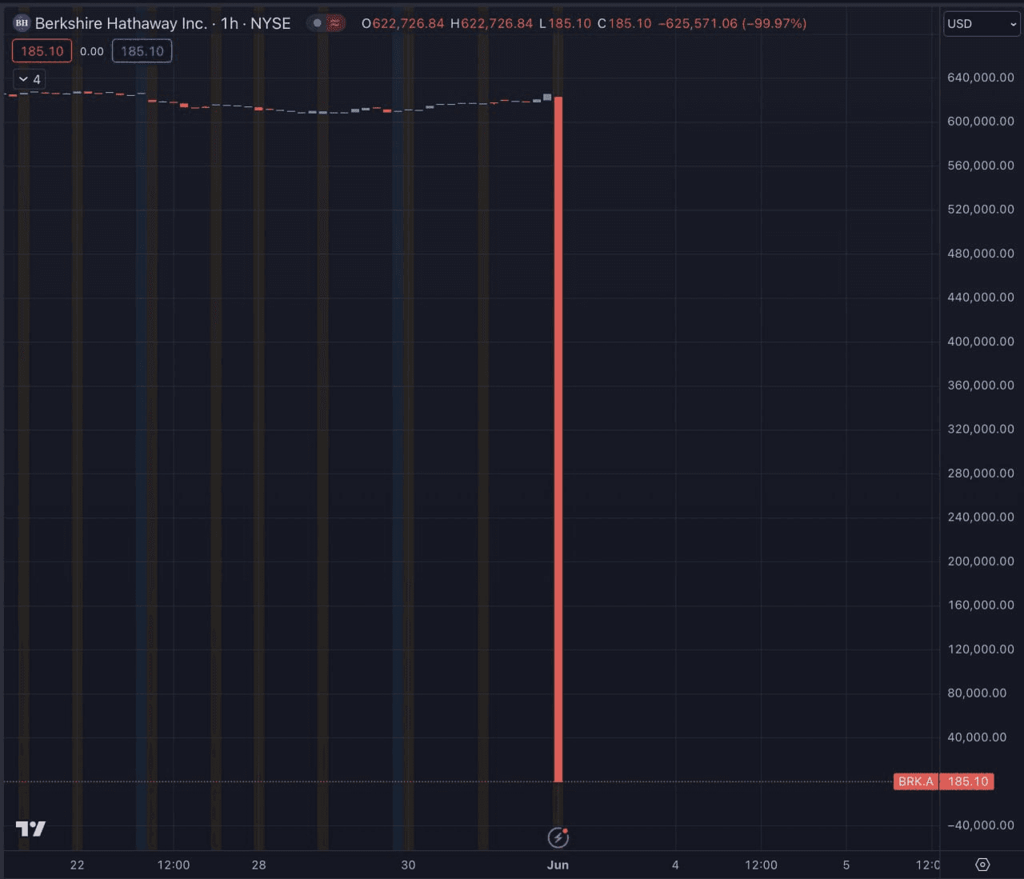Click the open value O622,726.84
This screenshot has width=1024, height=879.
pyautogui.click(x=402, y=23)
